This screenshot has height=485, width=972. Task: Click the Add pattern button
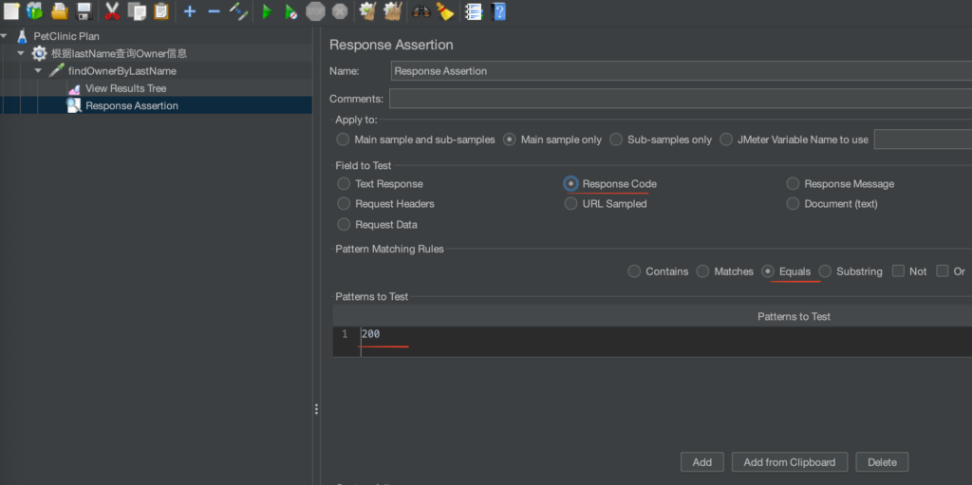[x=701, y=462]
